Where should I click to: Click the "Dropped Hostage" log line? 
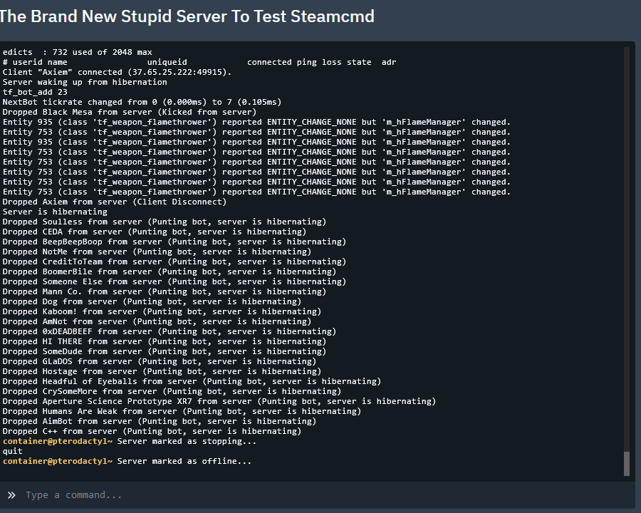tap(162, 371)
